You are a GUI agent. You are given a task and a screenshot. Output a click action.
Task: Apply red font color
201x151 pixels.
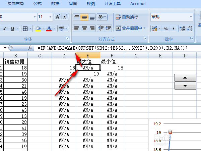point(49,29)
